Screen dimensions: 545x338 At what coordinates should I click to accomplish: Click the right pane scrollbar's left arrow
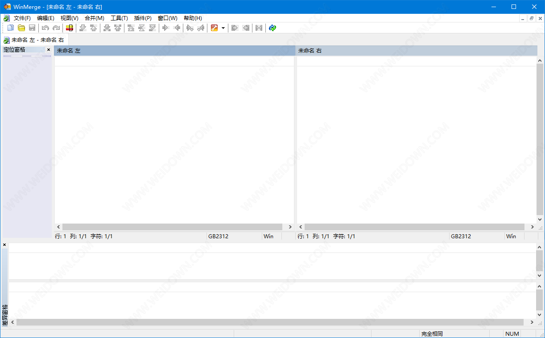[x=300, y=227]
